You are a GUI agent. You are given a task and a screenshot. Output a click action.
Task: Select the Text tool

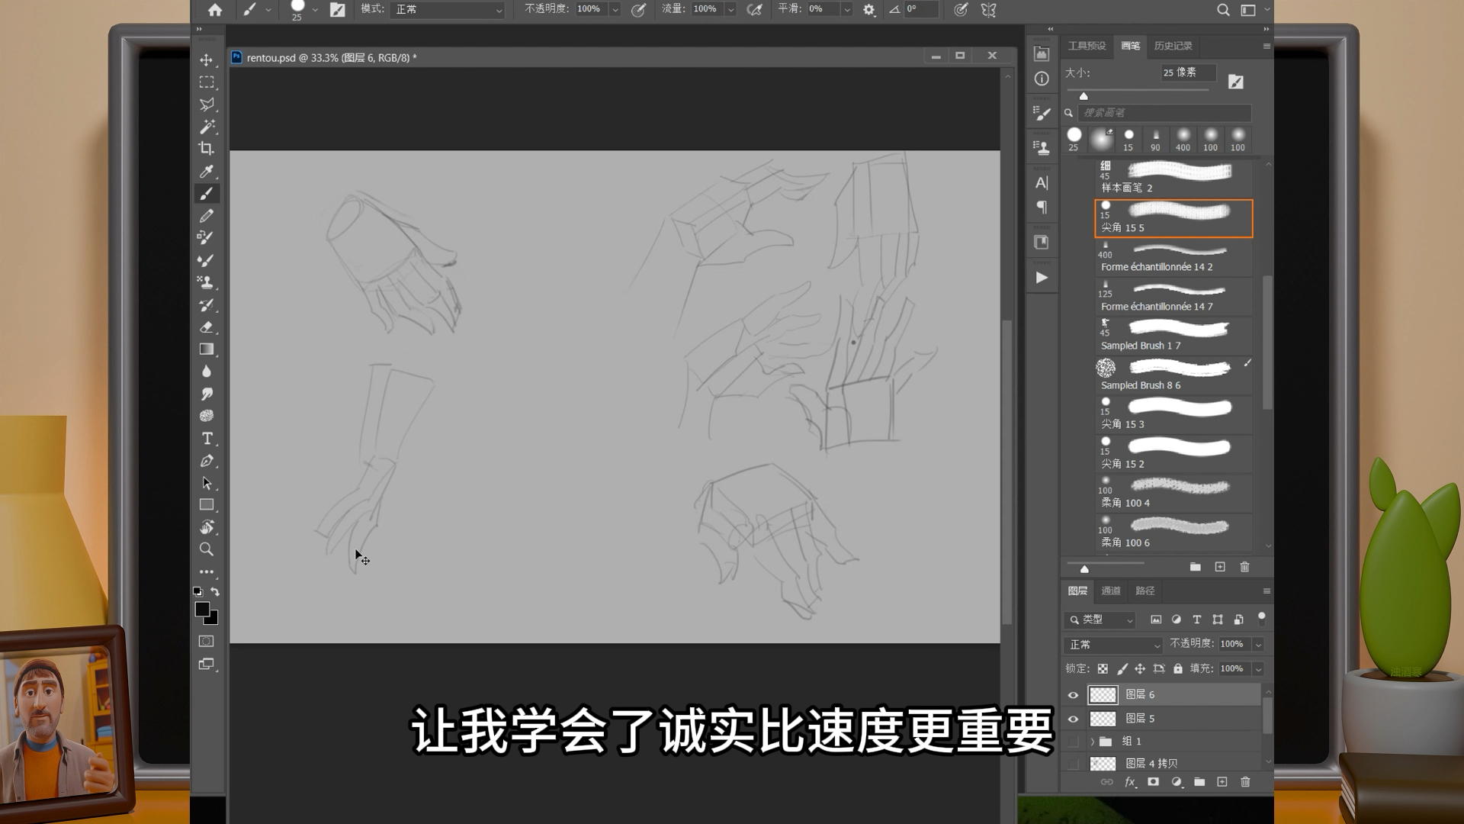[206, 438]
